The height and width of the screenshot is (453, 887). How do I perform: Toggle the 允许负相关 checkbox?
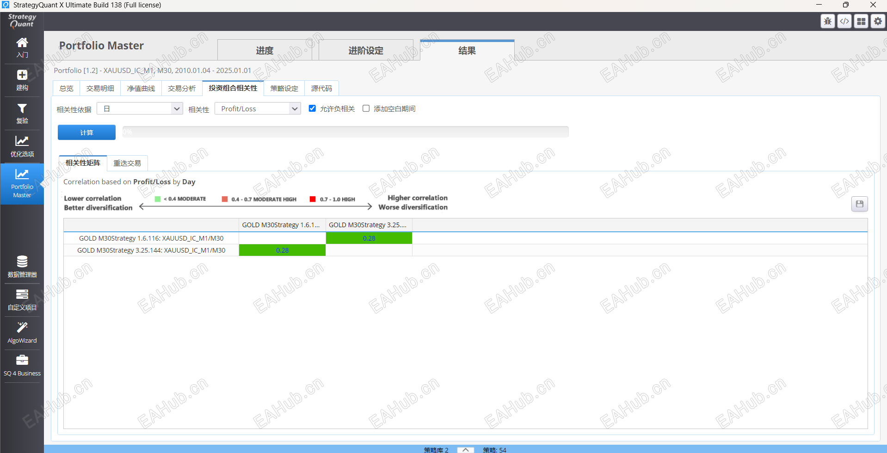point(313,109)
